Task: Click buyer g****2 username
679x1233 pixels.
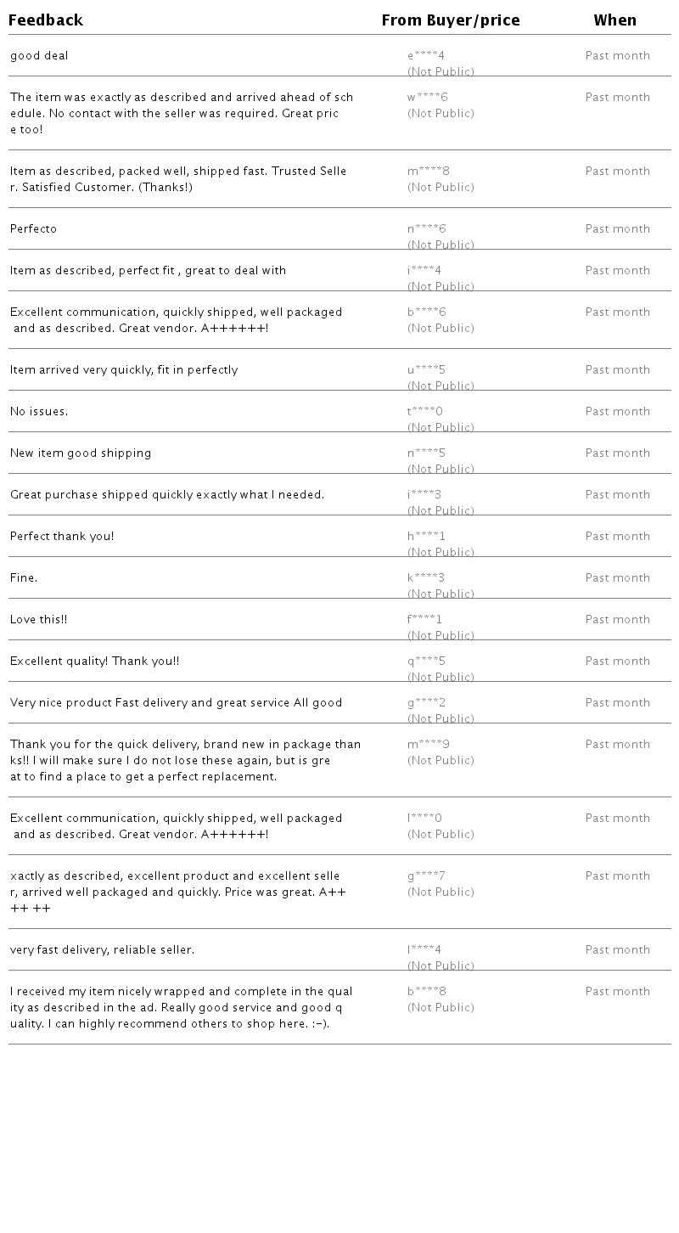Action: (x=426, y=703)
